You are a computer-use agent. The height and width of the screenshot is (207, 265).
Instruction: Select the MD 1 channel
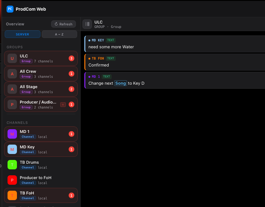pos(41,134)
